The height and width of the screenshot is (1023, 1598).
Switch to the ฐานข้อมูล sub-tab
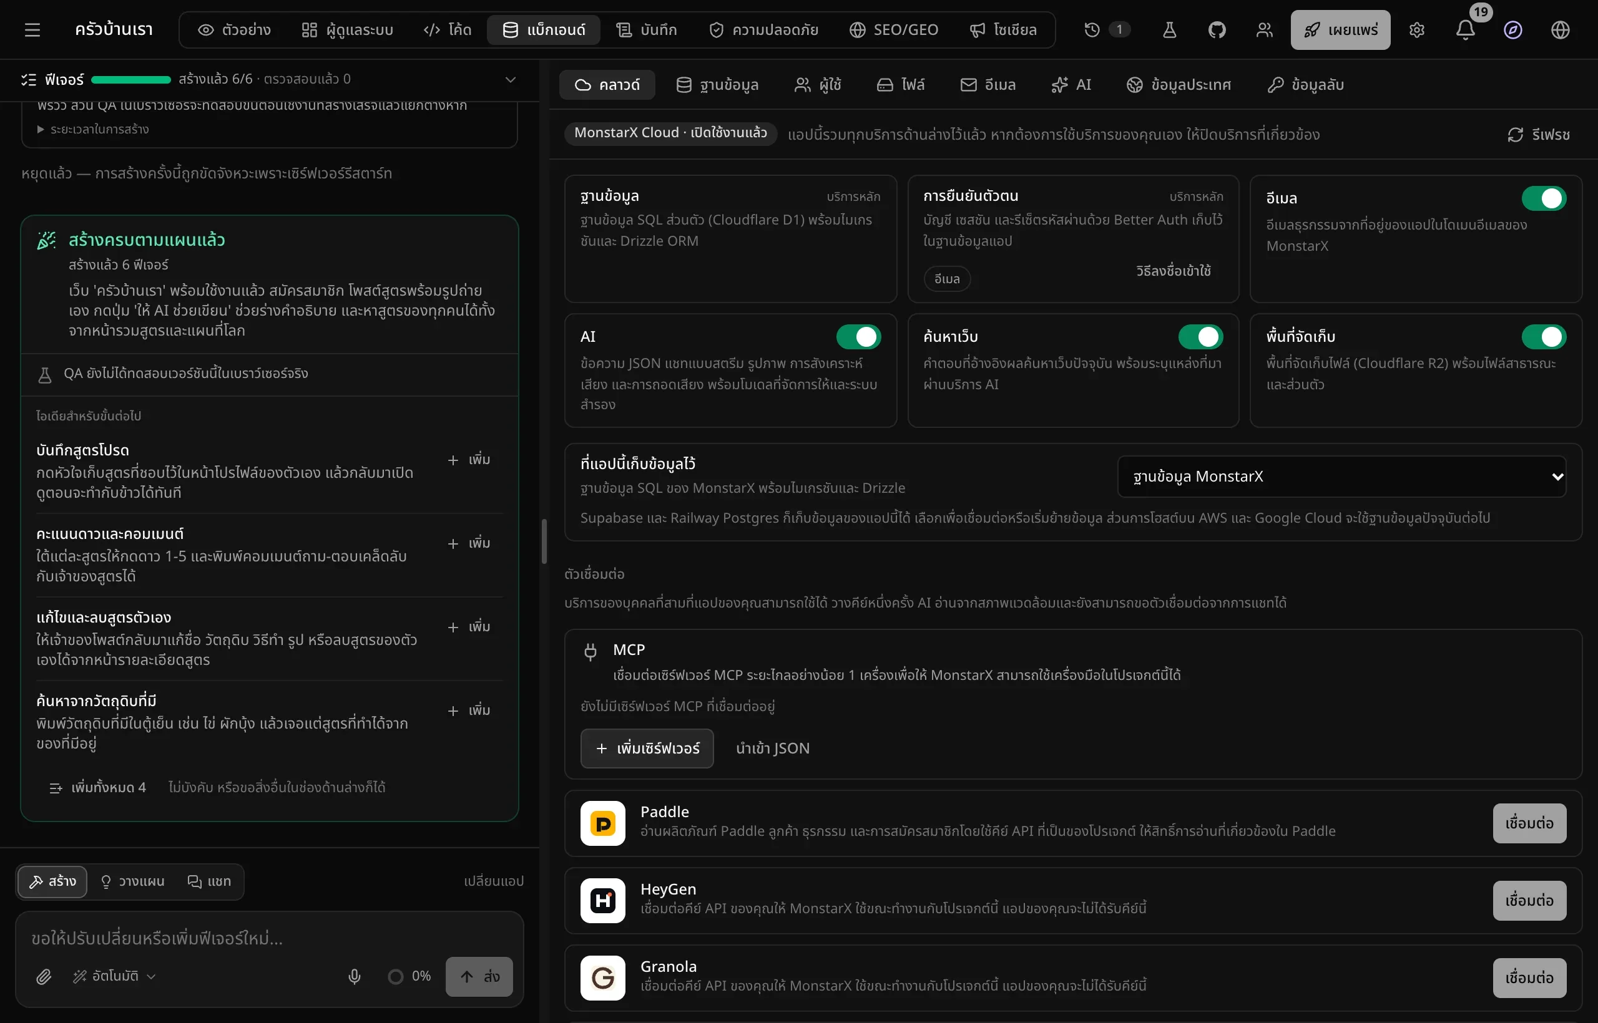point(717,85)
